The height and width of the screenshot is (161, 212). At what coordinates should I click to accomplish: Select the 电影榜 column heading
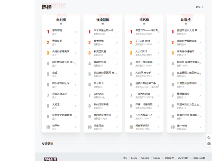(60, 19)
